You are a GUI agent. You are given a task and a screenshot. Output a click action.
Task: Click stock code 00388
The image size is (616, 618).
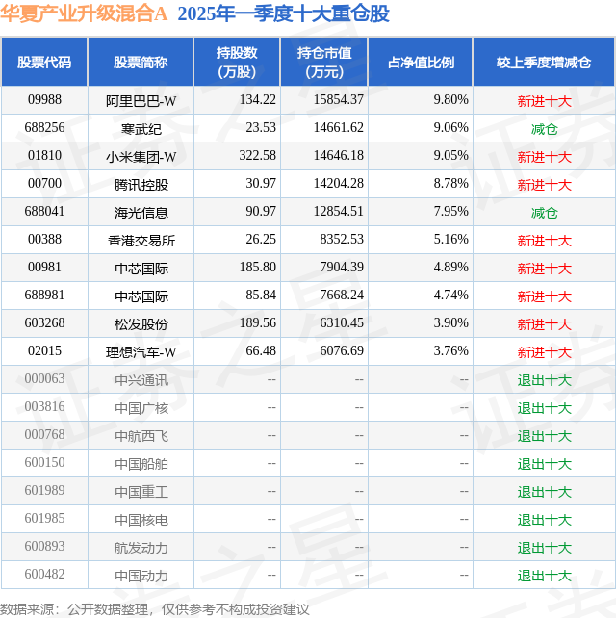coord(44,240)
